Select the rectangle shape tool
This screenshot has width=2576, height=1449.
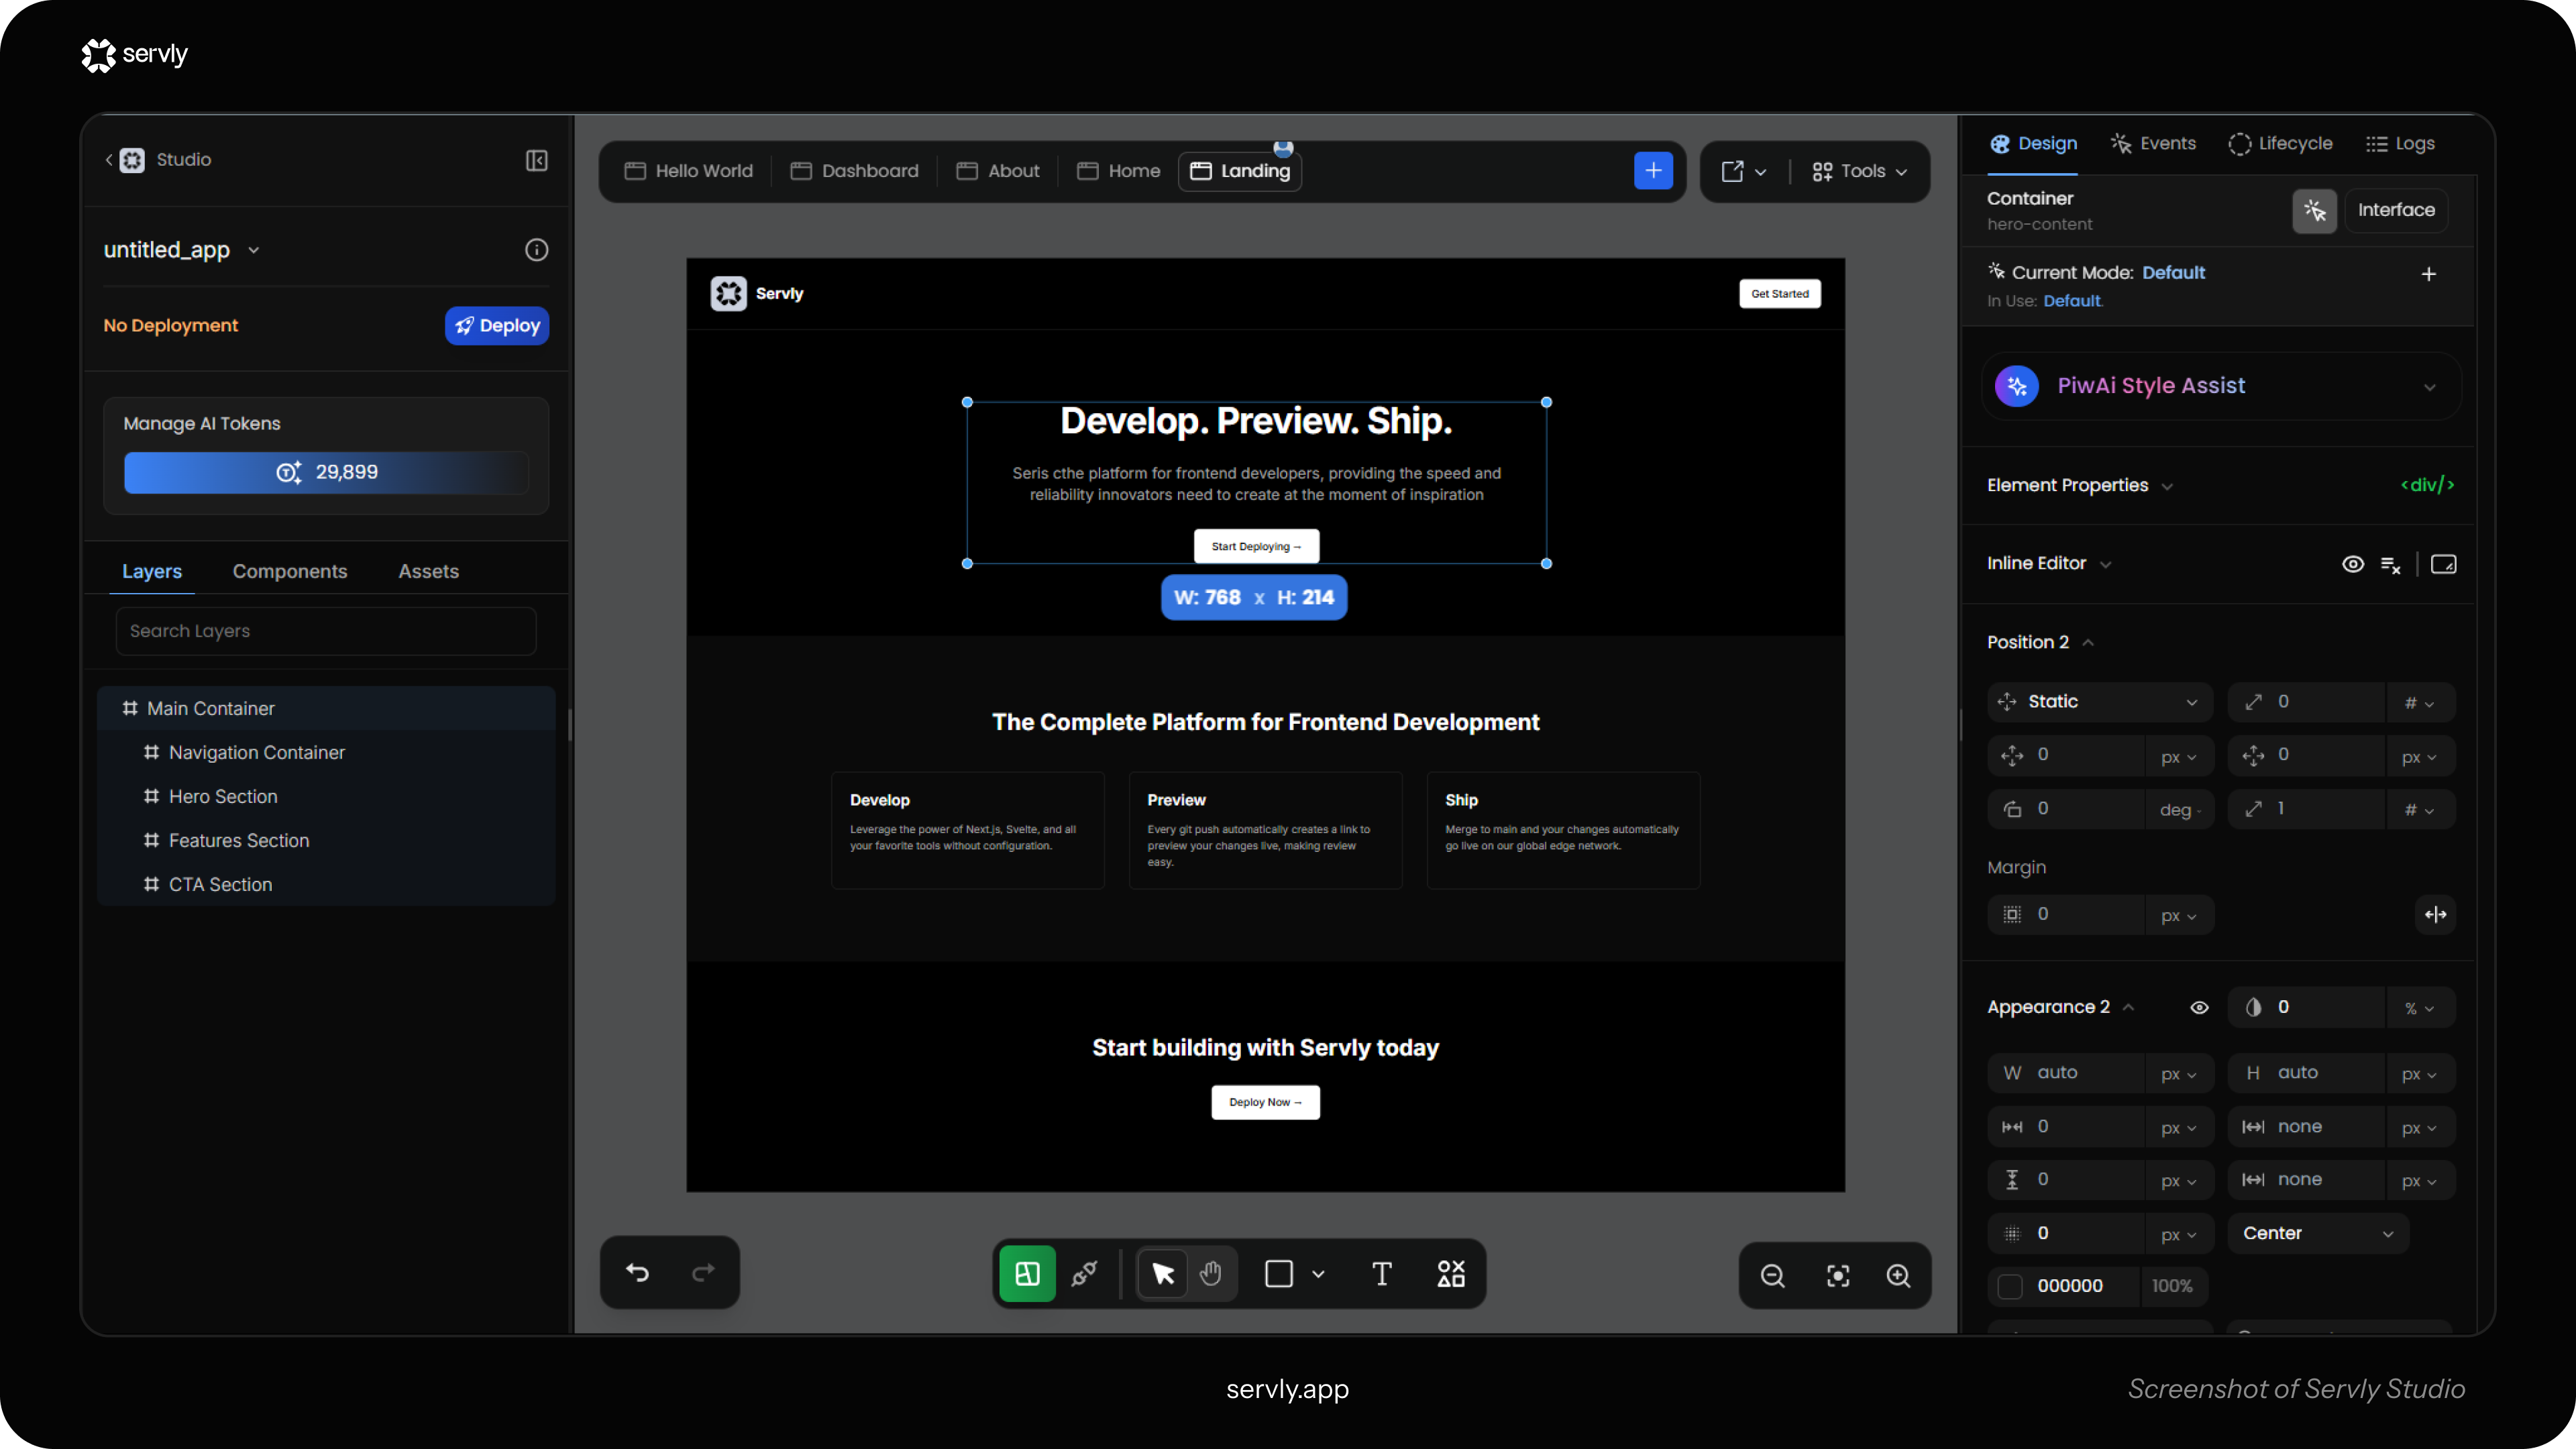tap(1279, 1273)
